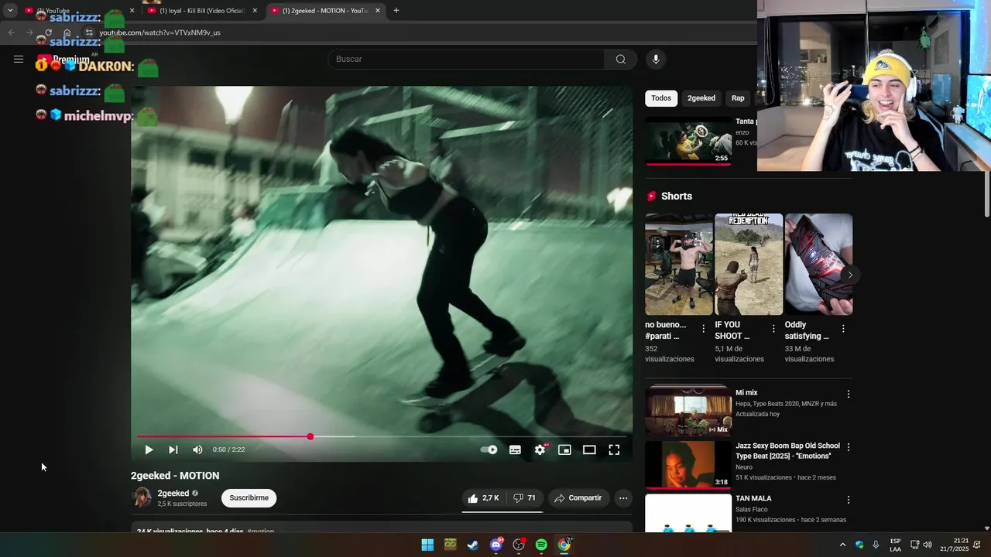Open options for Jazz Sexy Boom Bap
This screenshot has height=557, width=991.
pos(849,447)
